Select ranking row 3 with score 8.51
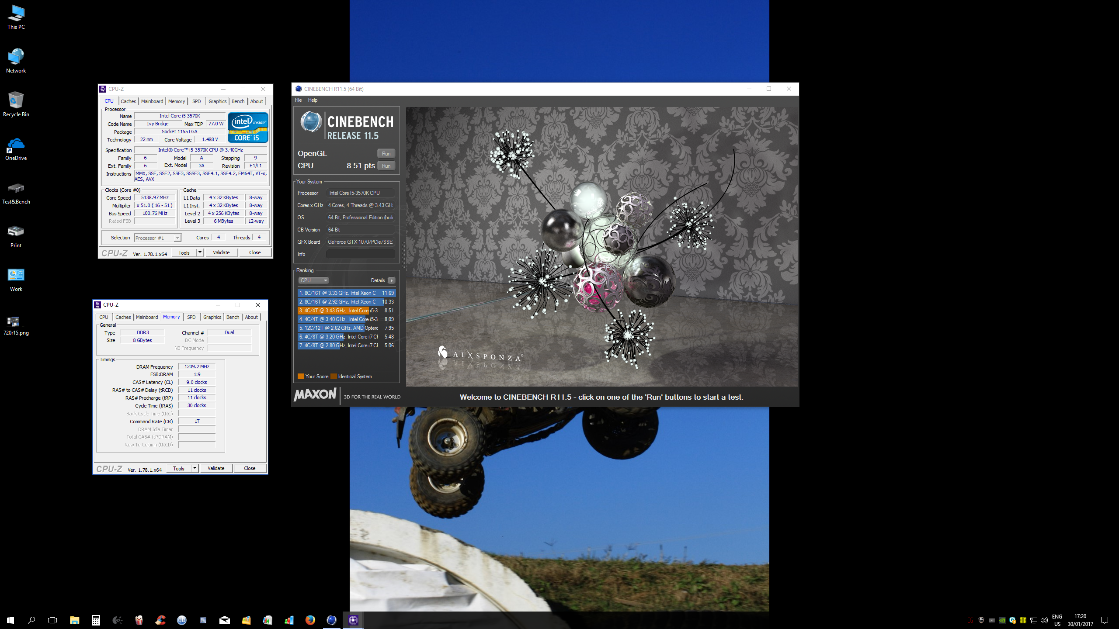1119x629 pixels. (347, 311)
